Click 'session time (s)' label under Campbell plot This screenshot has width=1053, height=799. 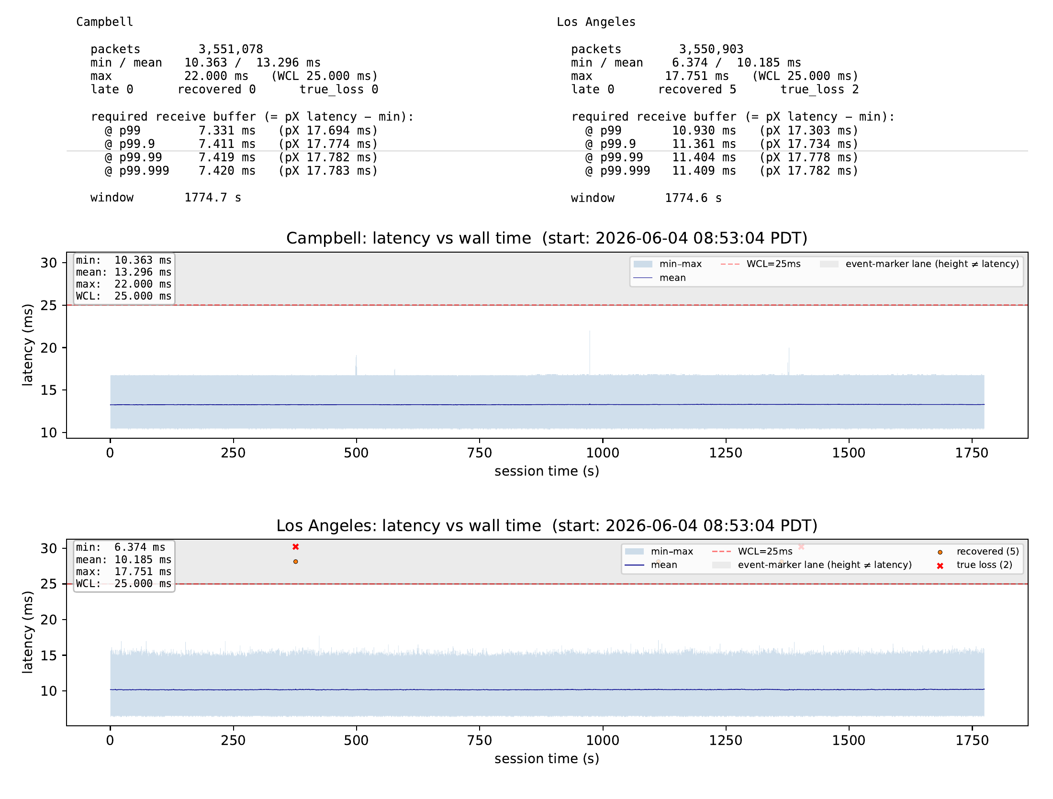(x=547, y=471)
